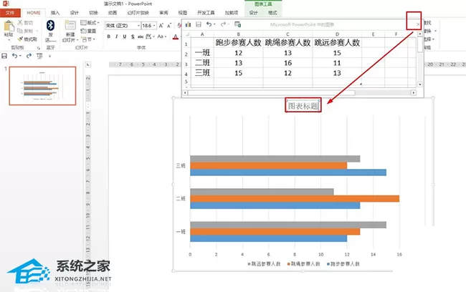Decrease font size with smaller A icon

pos(168,26)
